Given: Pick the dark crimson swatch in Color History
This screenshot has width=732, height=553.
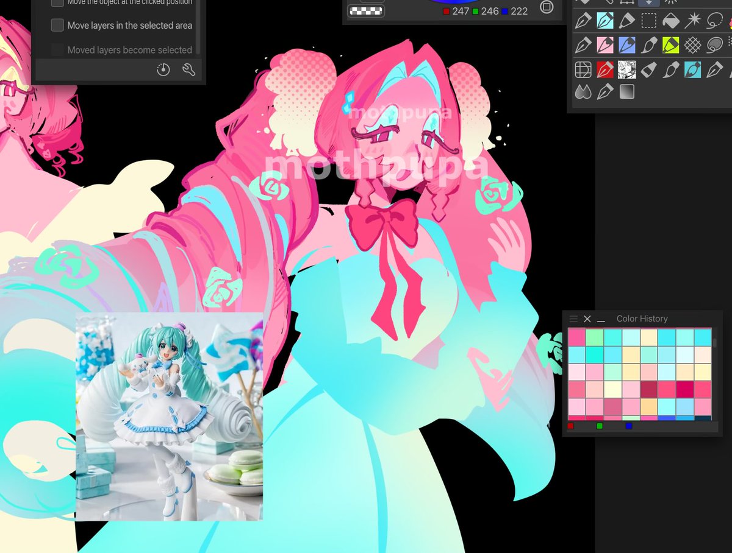Looking at the screenshot, I should click(649, 389).
